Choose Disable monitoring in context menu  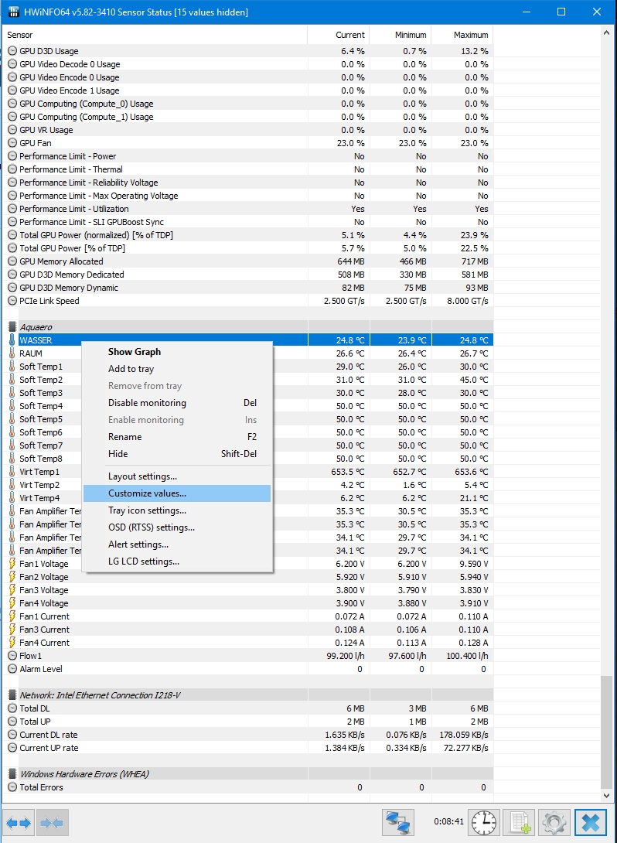click(x=177, y=403)
